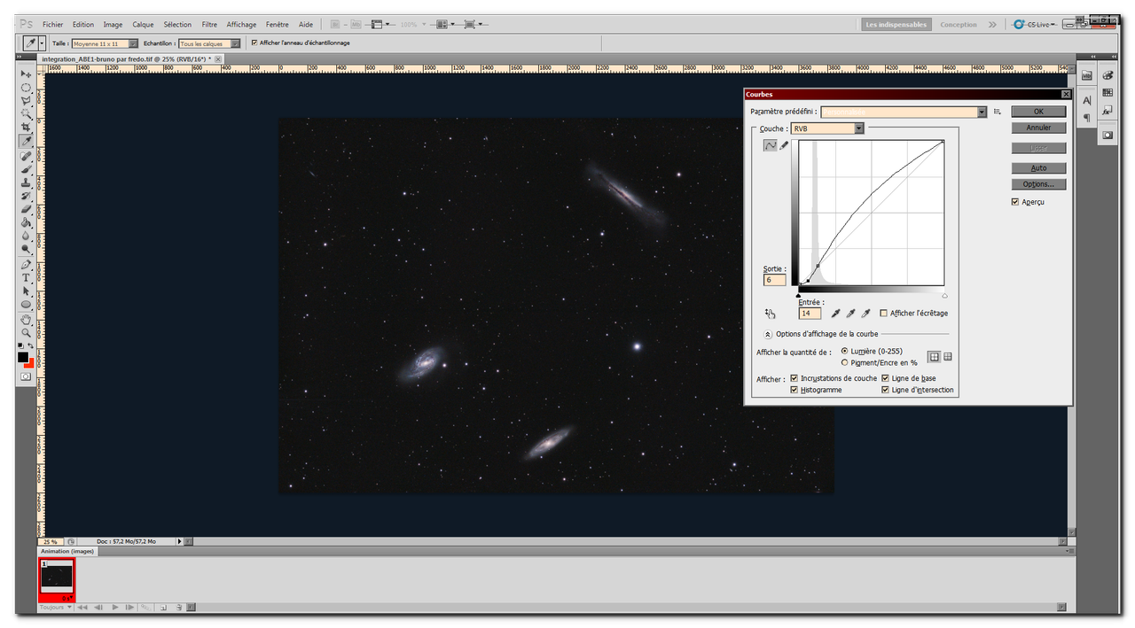Select the Healing Brush tool
The width and height of the screenshot is (1135, 628).
tap(26, 156)
